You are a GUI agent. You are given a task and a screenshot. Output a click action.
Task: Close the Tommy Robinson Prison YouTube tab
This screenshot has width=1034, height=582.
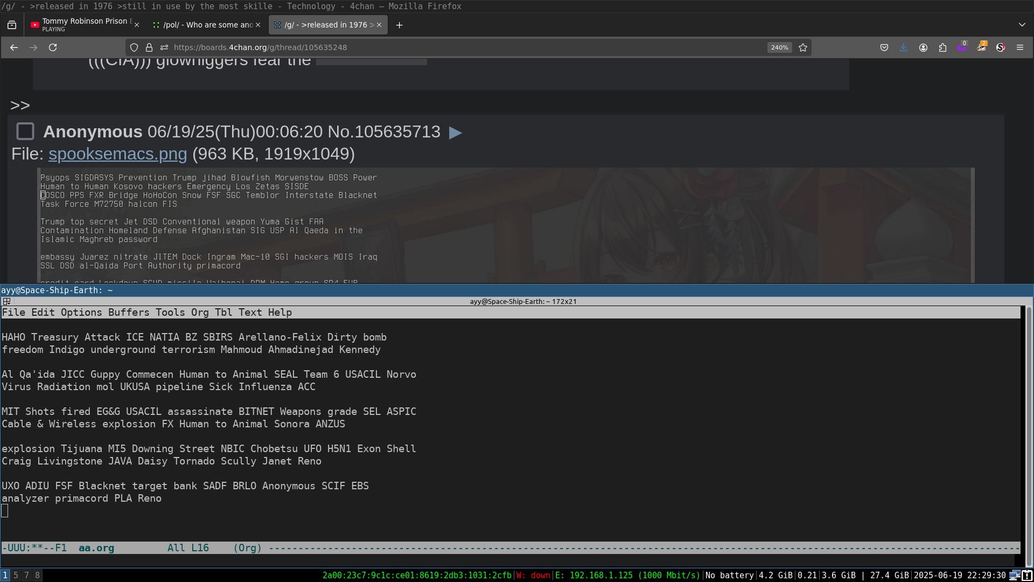click(137, 25)
